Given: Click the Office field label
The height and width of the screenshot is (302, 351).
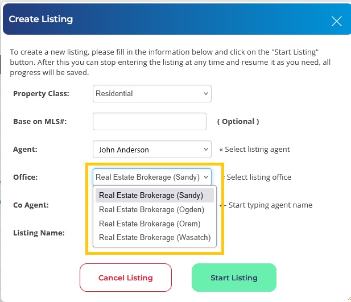Looking at the screenshot, I should 26,177.
